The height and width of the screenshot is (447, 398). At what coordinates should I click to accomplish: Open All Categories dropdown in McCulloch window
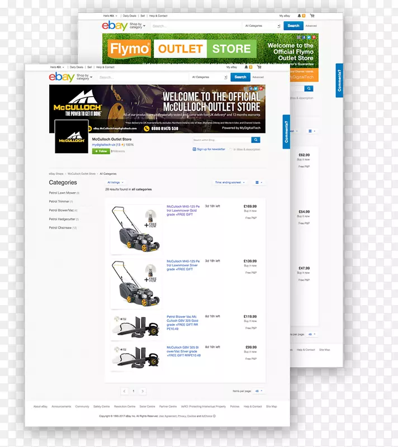pyautogui.click(x=209, y=77)
